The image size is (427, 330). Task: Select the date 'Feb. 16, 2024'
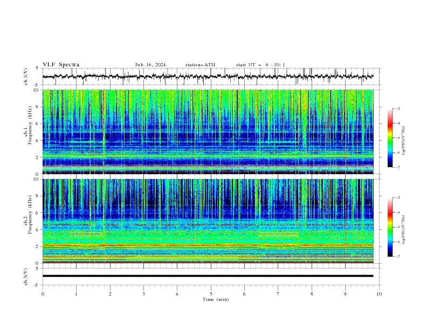(150, 65)
